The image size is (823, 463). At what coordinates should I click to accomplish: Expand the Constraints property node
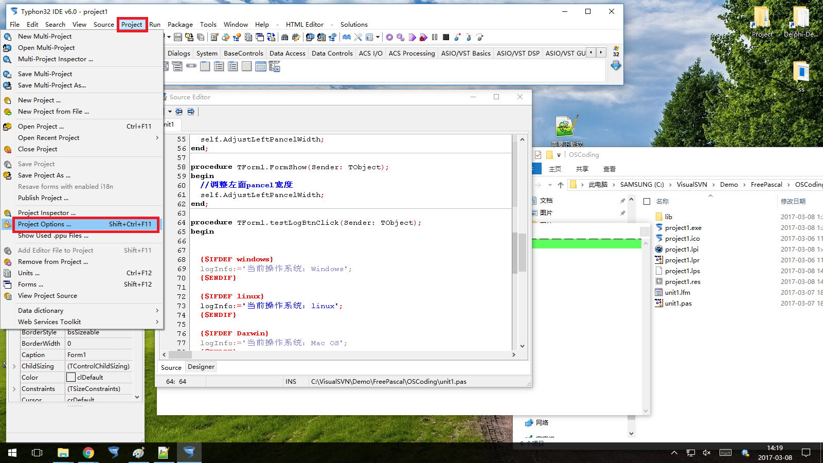point(14,389)
